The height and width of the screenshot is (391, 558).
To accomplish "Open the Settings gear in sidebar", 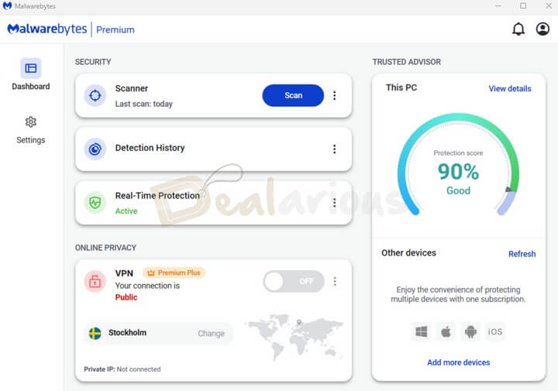I will (30, 122).
